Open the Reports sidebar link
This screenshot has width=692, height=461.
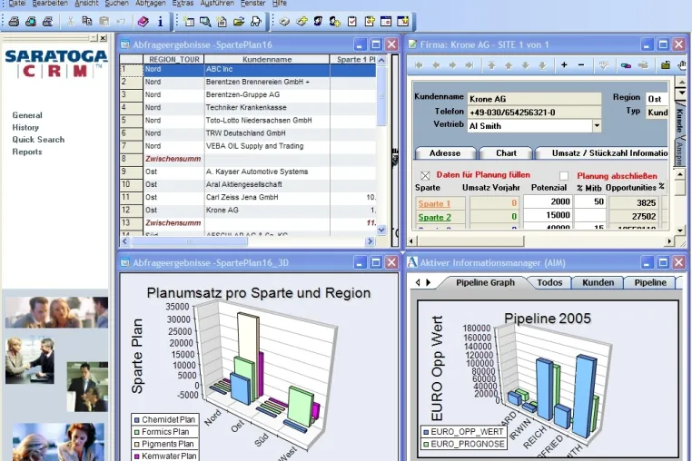click(27, 152)
